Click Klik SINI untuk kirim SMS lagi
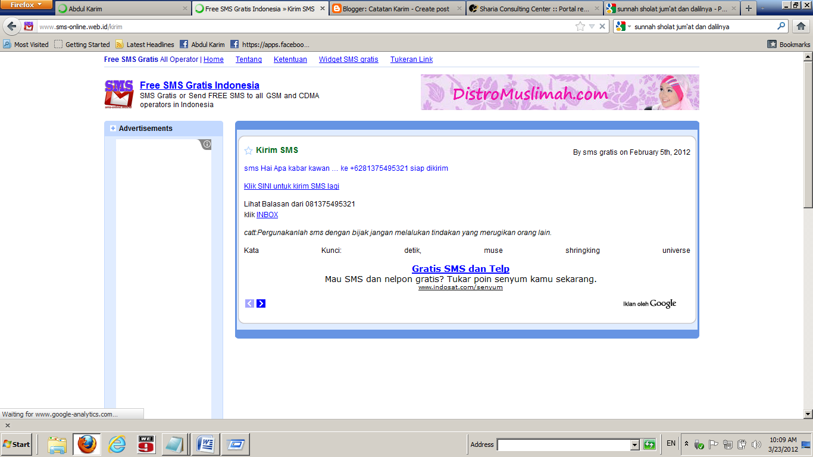The image size is (813, 457). tap(292, 186)
